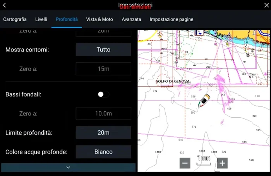Go back using the top-left arrow
271x176 pixels.
5,5
